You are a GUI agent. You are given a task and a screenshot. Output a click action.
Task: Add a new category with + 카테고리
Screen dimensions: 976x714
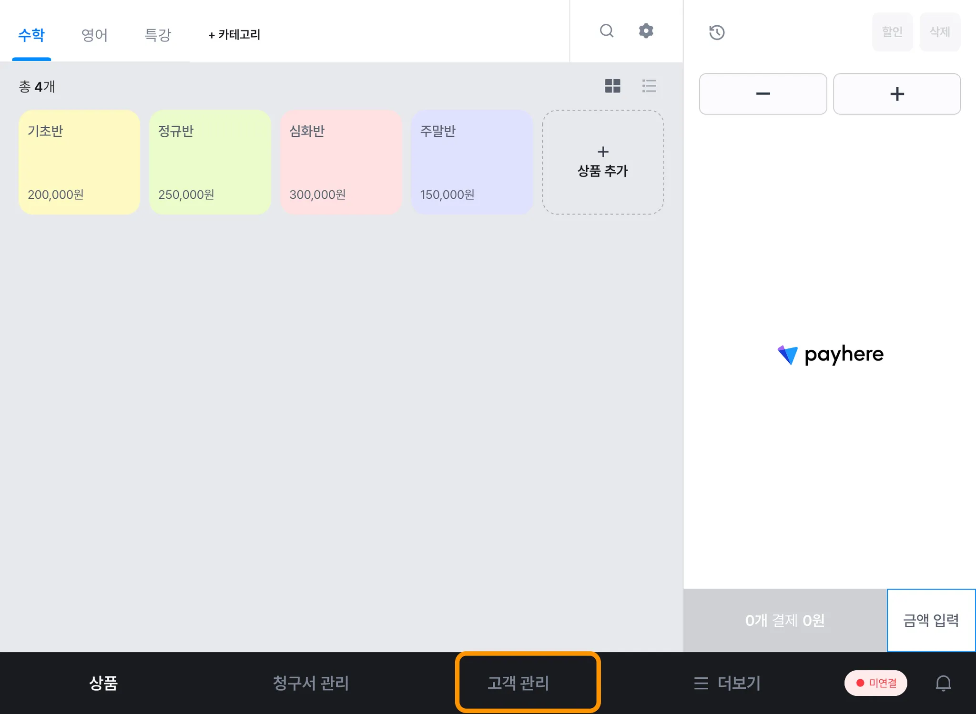[234, 34]
